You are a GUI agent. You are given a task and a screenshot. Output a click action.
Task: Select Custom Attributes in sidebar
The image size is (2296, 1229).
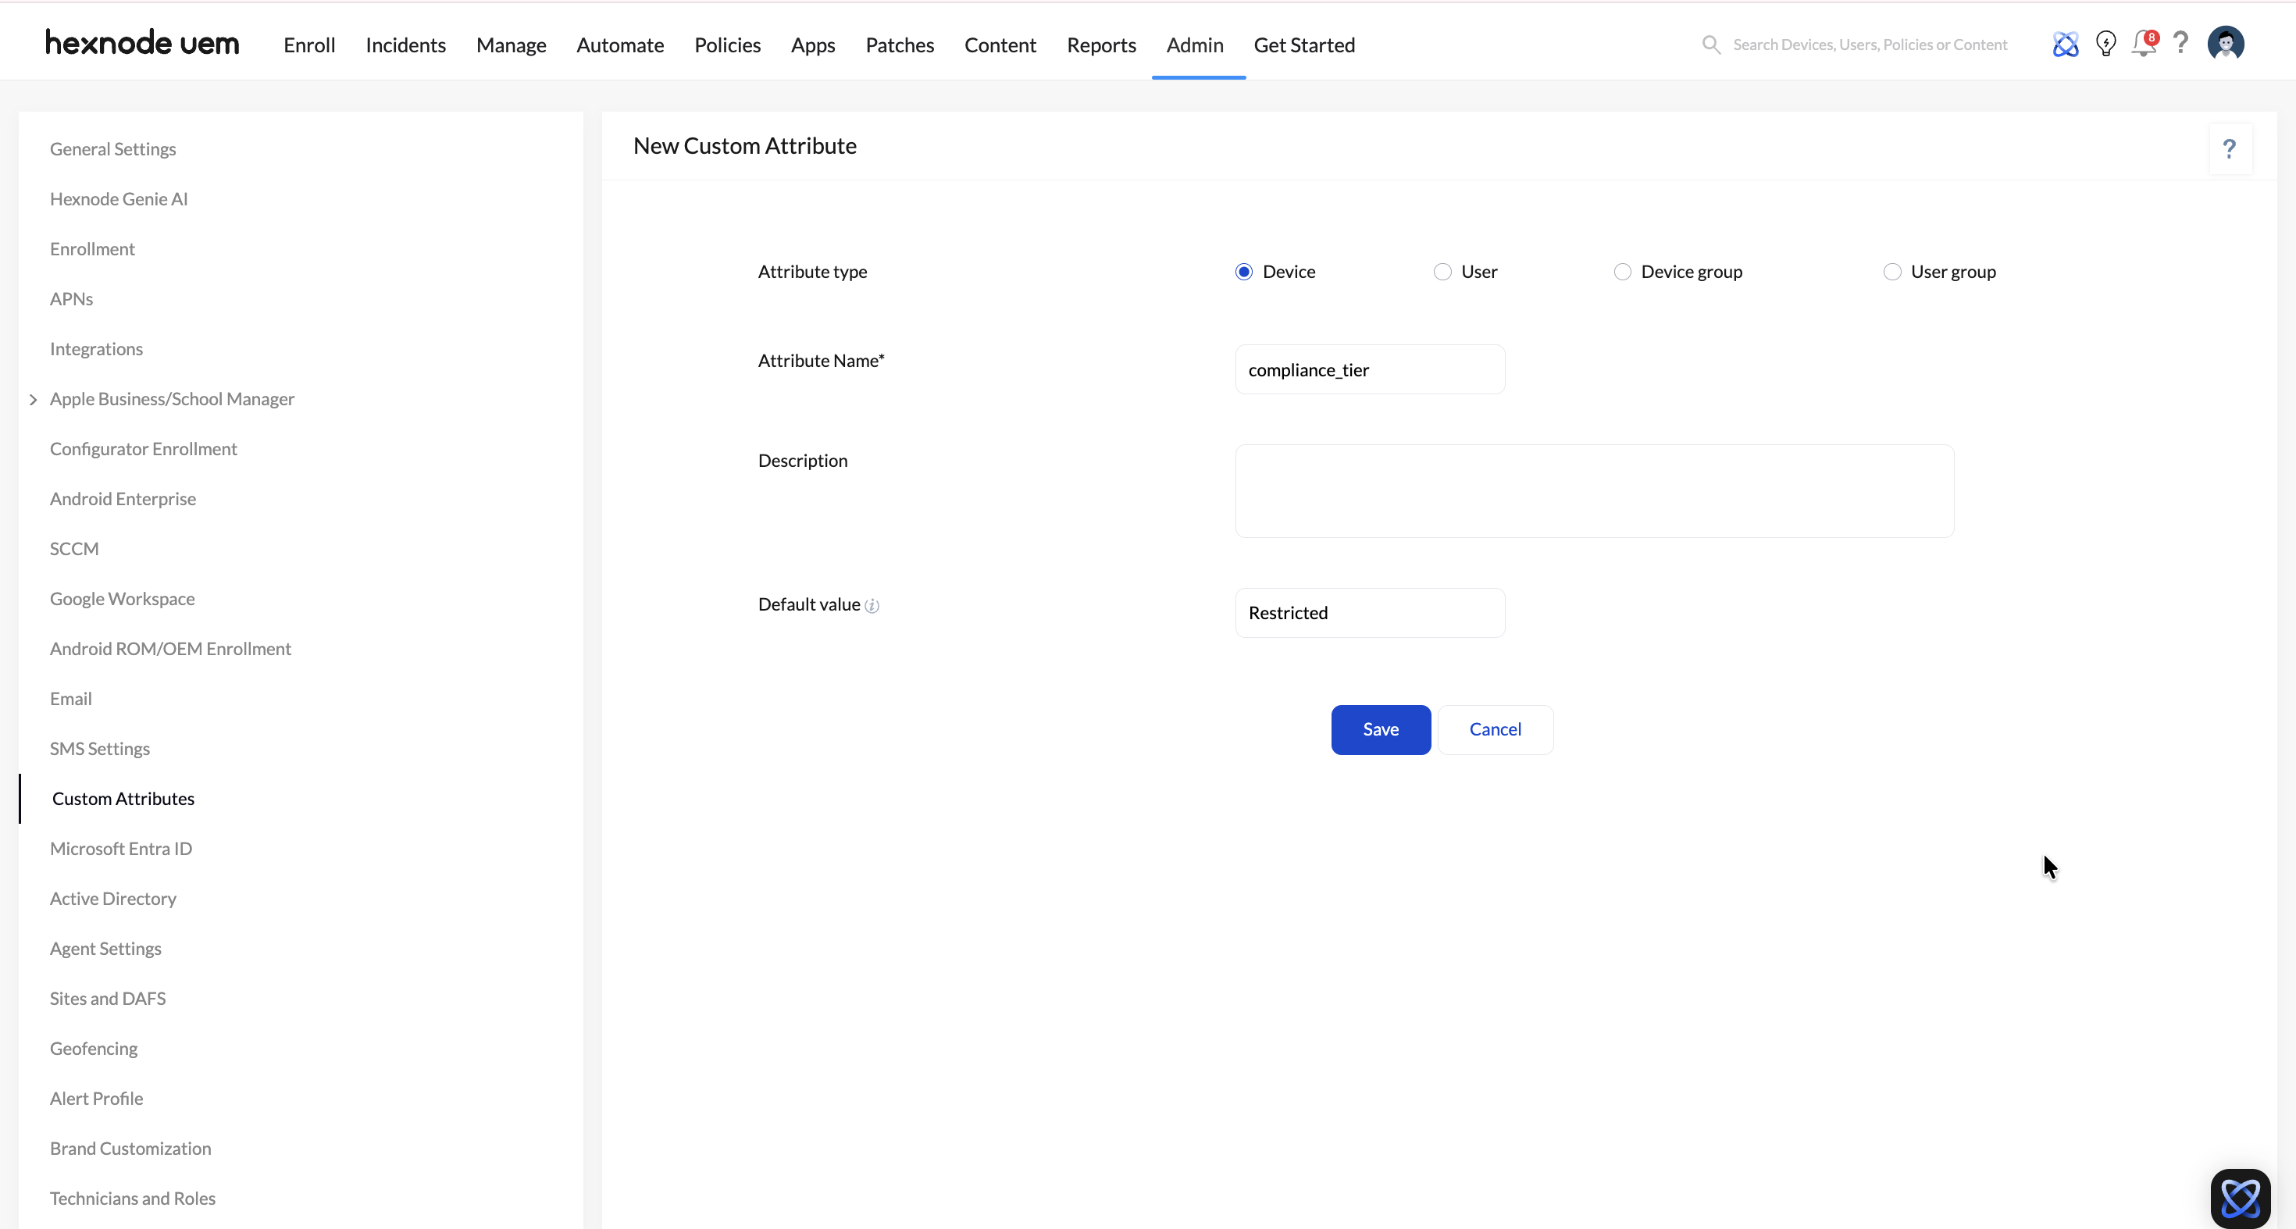123,798
